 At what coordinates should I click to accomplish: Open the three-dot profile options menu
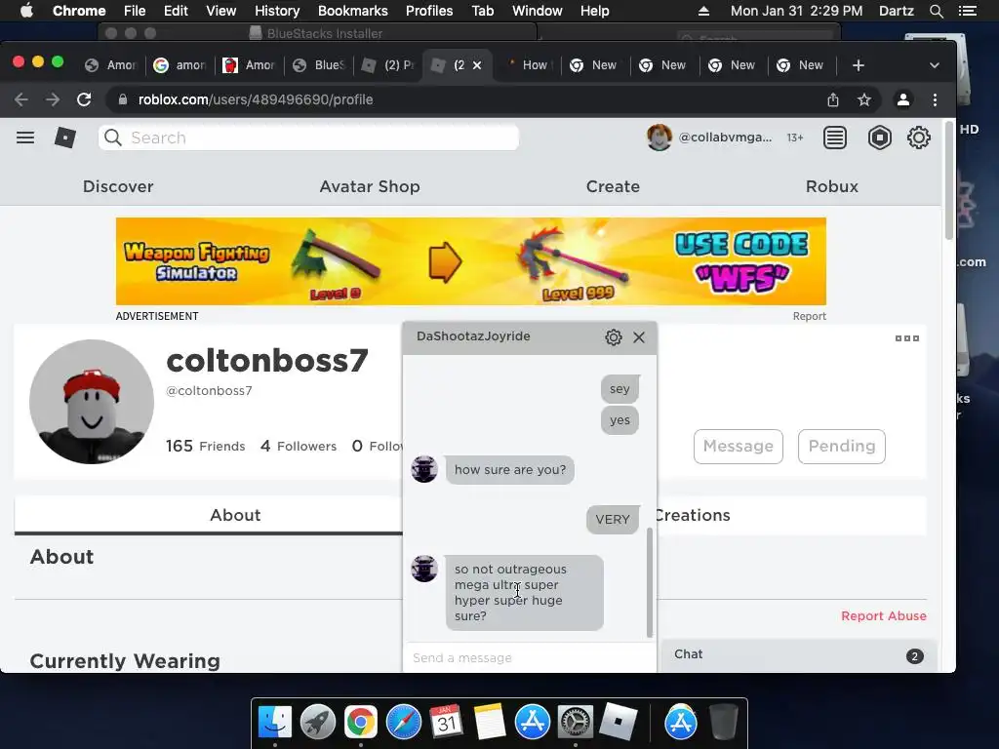[906, 338]
